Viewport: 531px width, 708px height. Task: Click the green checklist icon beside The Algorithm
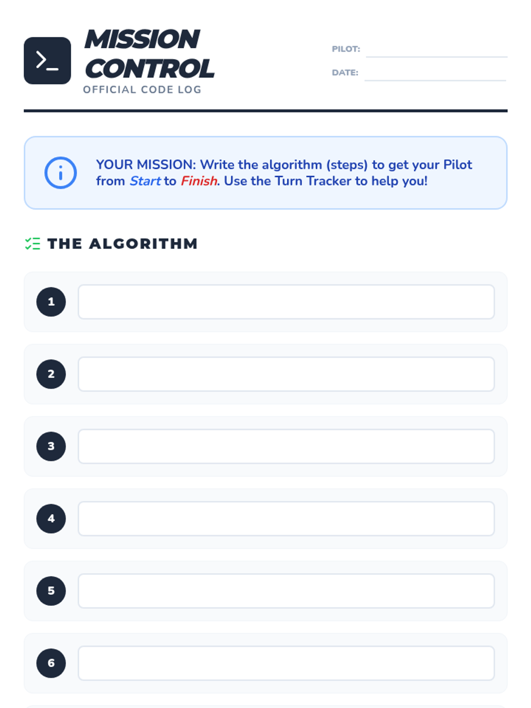(32, 243)
